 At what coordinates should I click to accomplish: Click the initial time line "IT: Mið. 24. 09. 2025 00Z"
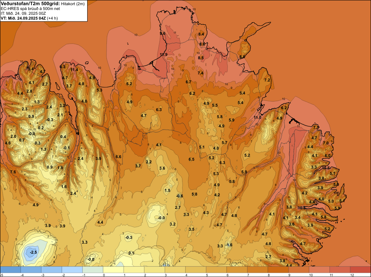[x=23, y=13]
